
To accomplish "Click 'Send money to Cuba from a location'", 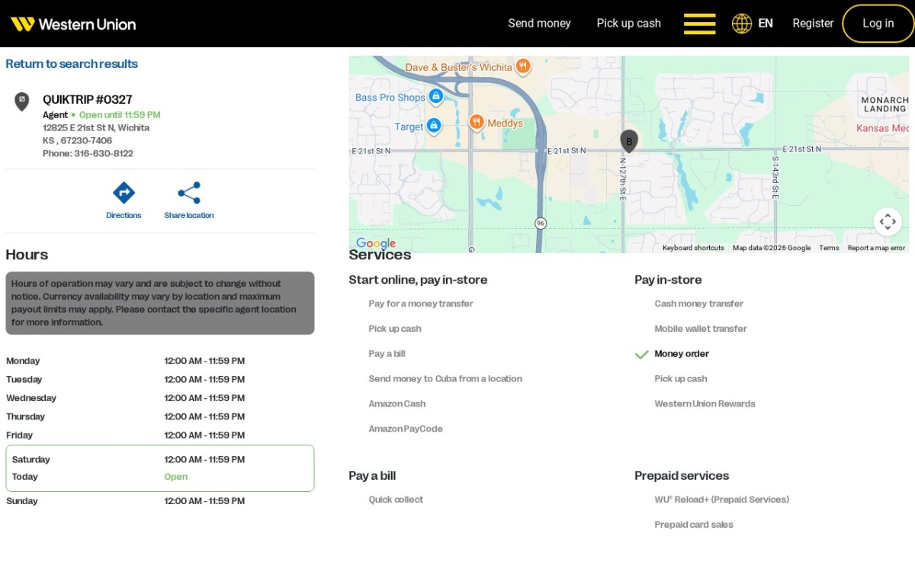I will pos(445,379).
